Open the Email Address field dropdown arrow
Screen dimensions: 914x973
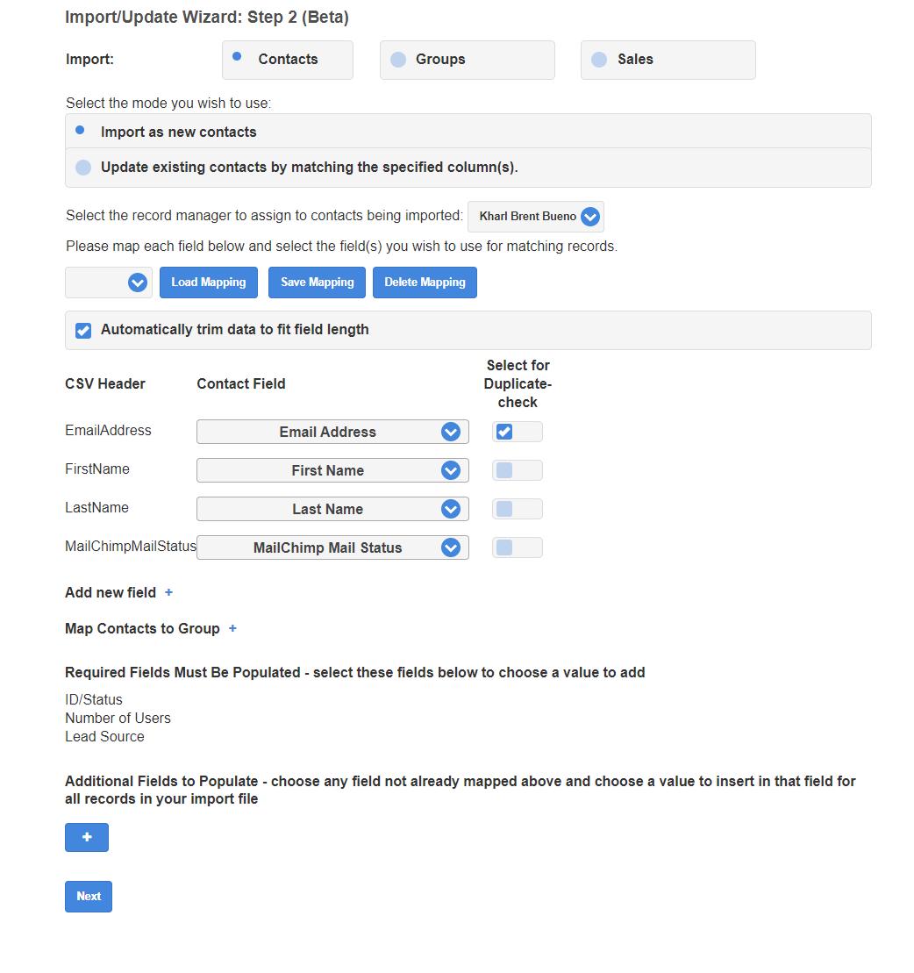coord(451,432)
